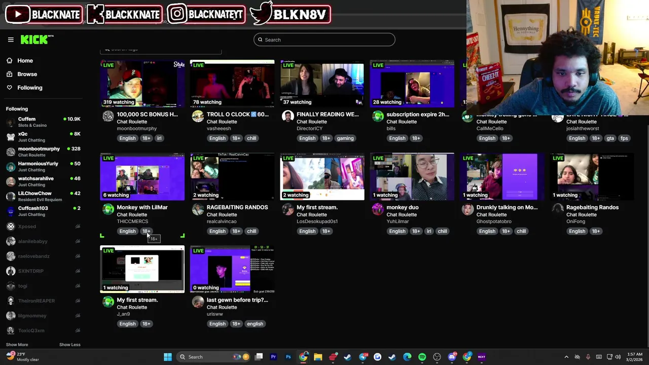Open offline channel TheIronREAPER
Viewport: 649px width, 365px height.
pos(43,301)
